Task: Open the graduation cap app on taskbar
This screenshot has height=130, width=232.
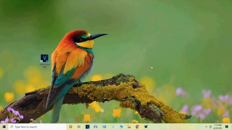Action: (146, 127)
